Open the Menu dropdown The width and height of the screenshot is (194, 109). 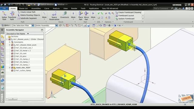point(6,25)
